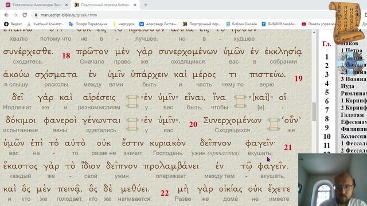Open the book 1 Коринфянам
The height and width of the screenshot is (206, 367).
pos(354,101)
